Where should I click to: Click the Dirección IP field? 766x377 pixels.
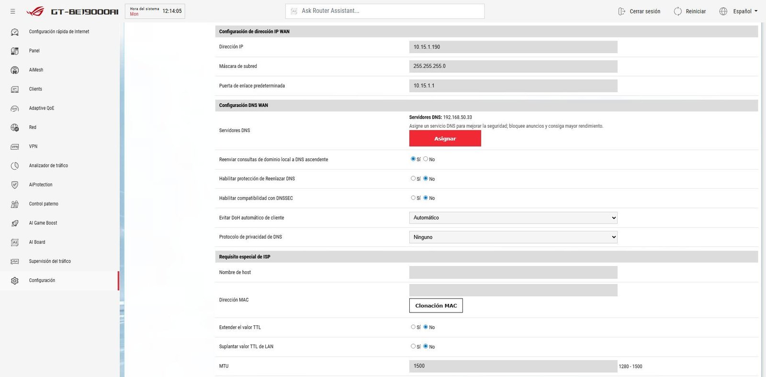click(513, 47)
